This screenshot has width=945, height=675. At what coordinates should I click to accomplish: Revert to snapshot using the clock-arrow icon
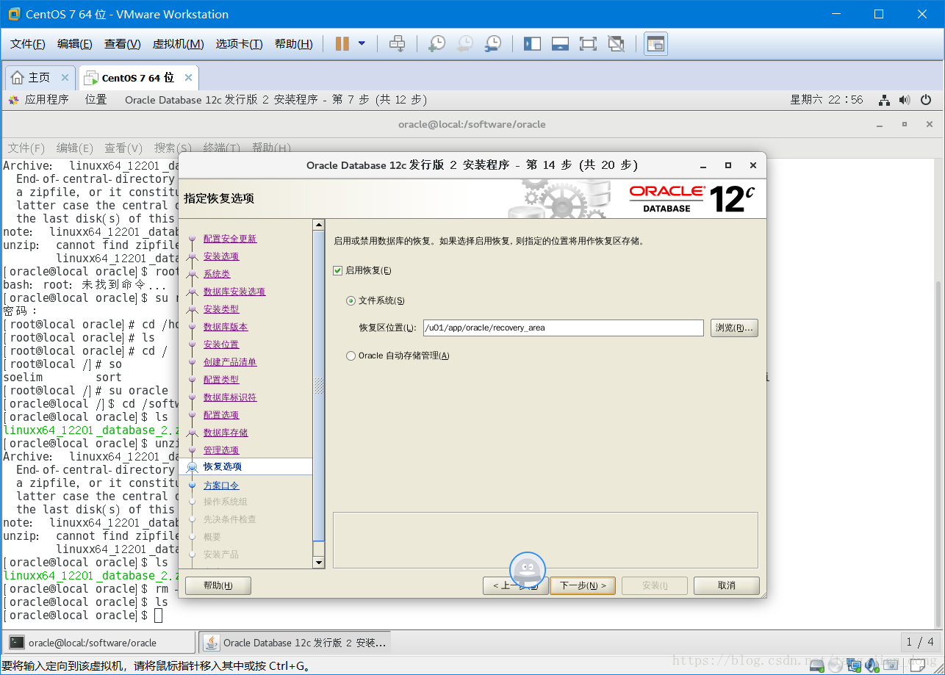tap(465, 44)
